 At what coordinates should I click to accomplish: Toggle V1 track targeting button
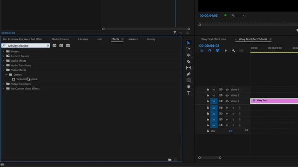[214, 101]
